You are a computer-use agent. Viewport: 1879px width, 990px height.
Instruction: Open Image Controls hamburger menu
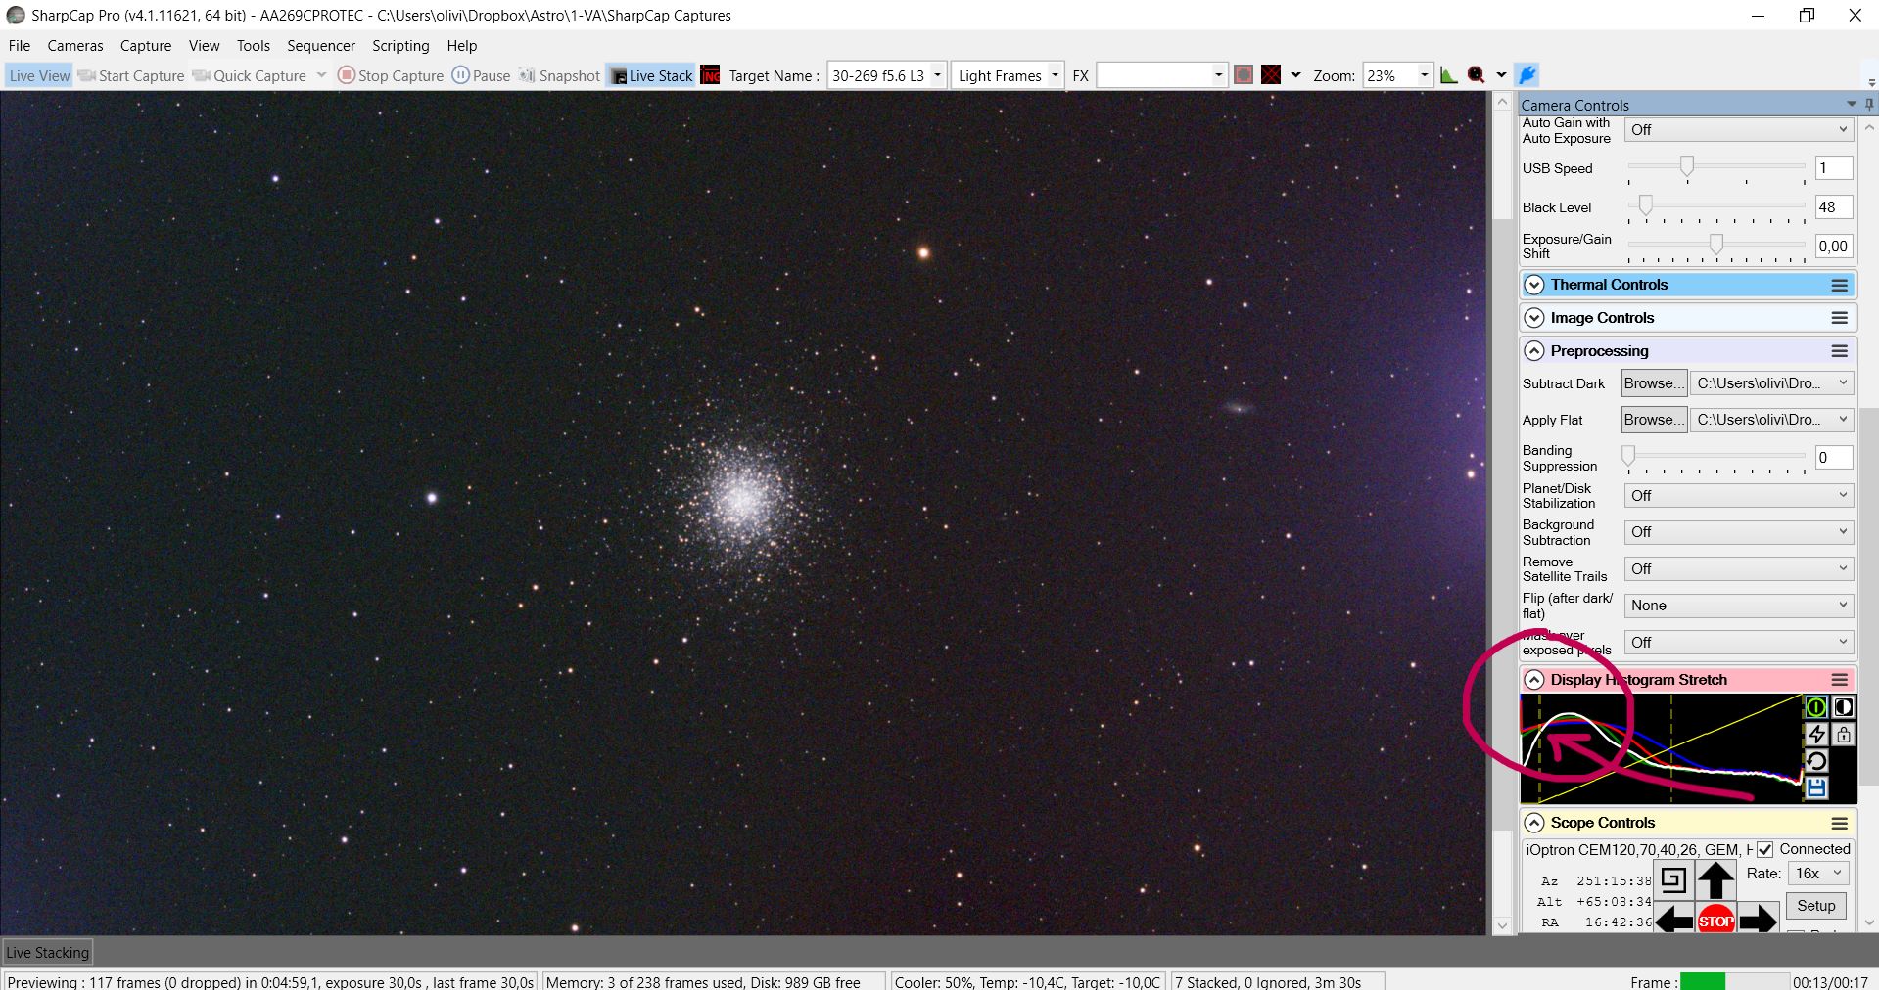[1840, 318]
